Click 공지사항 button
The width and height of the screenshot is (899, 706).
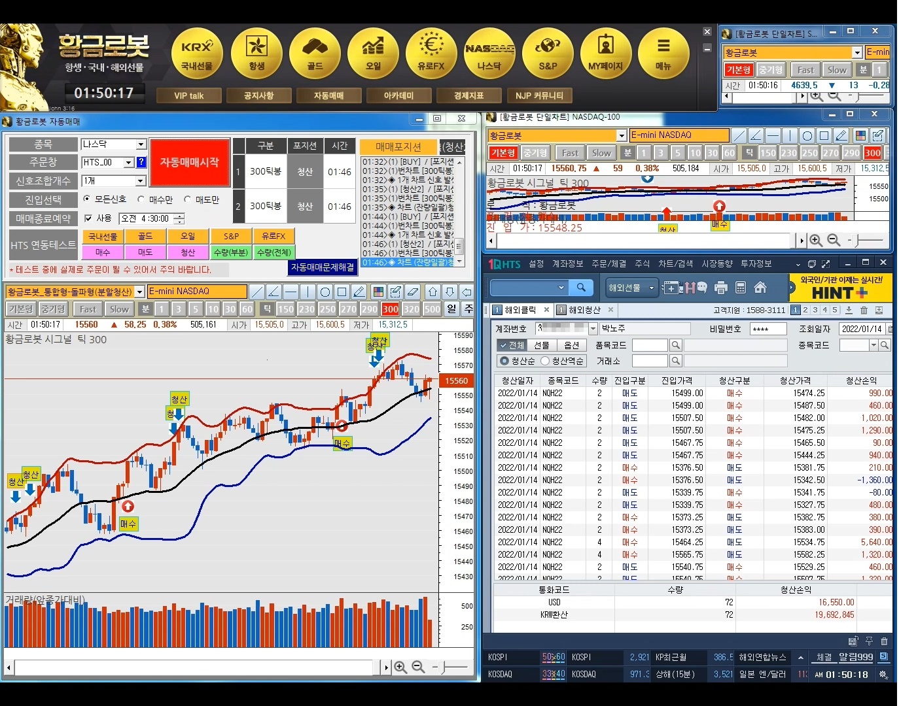click(x=259, y=95)
